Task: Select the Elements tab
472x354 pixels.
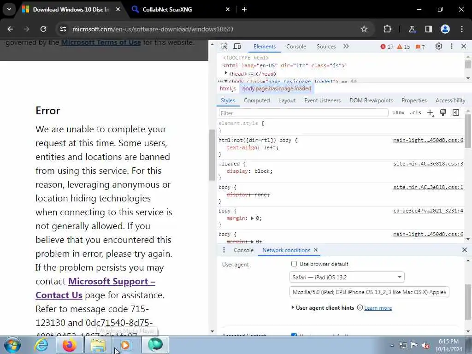Action: click(x=265, y=47)
